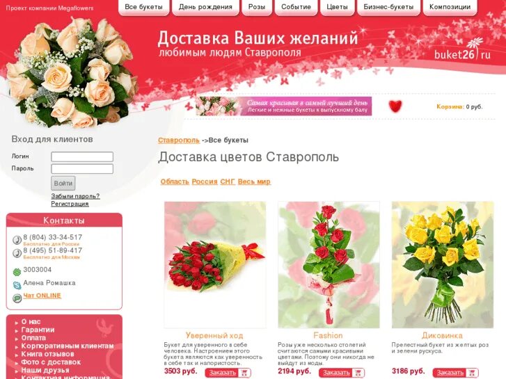
Task: Click the cart icon under Fashion bouquet
Action: coord(358,373)
